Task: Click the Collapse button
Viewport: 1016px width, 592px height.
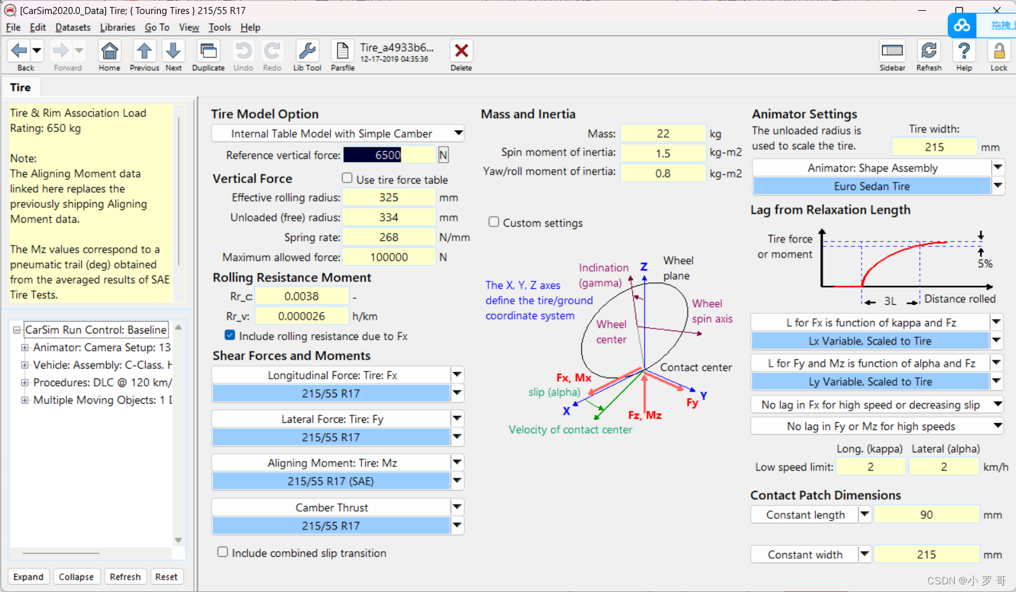Action: coord(77,577)
